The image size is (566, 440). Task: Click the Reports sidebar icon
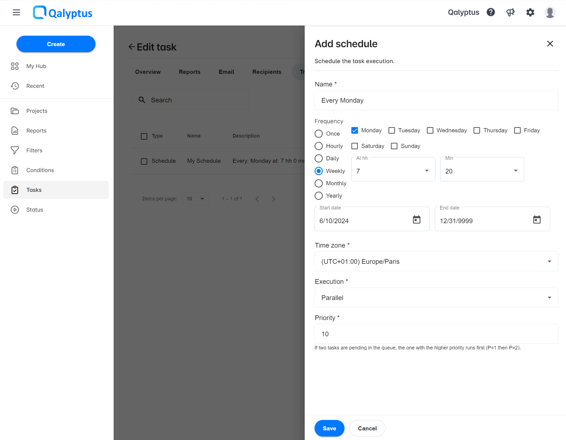point(15,130)
